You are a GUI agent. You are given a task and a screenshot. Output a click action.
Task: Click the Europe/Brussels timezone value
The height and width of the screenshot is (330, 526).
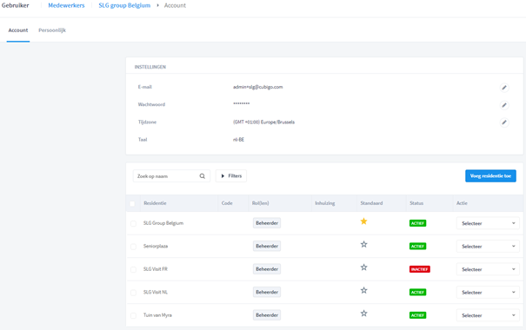point(263,122)
